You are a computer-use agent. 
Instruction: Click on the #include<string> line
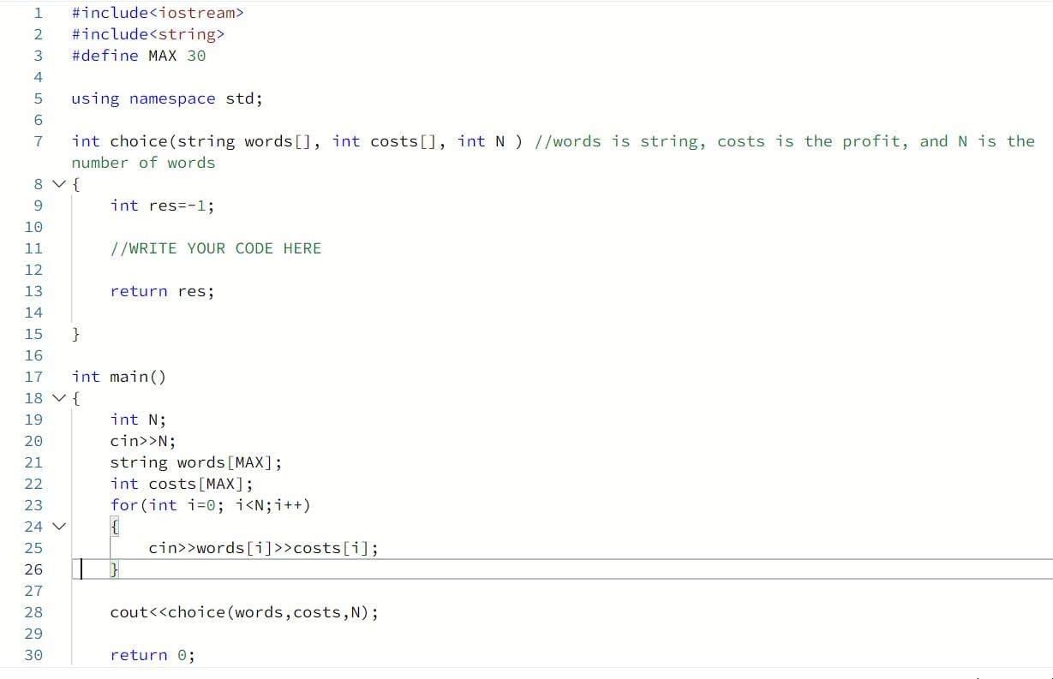[x=148, y=34]
